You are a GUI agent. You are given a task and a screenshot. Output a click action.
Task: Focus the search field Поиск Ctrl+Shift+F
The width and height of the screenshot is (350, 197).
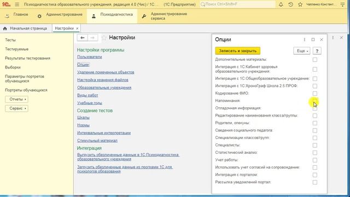237,4
